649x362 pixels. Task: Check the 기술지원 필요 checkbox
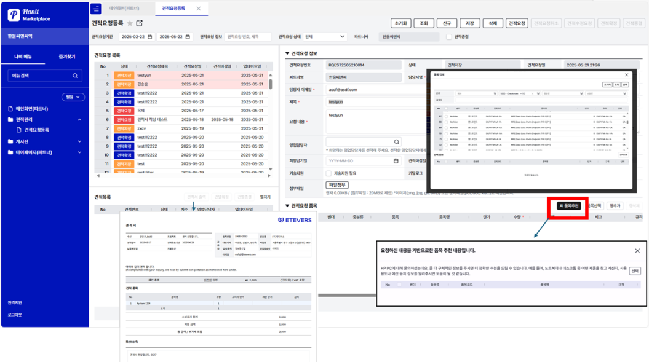[x=328, y=173]
